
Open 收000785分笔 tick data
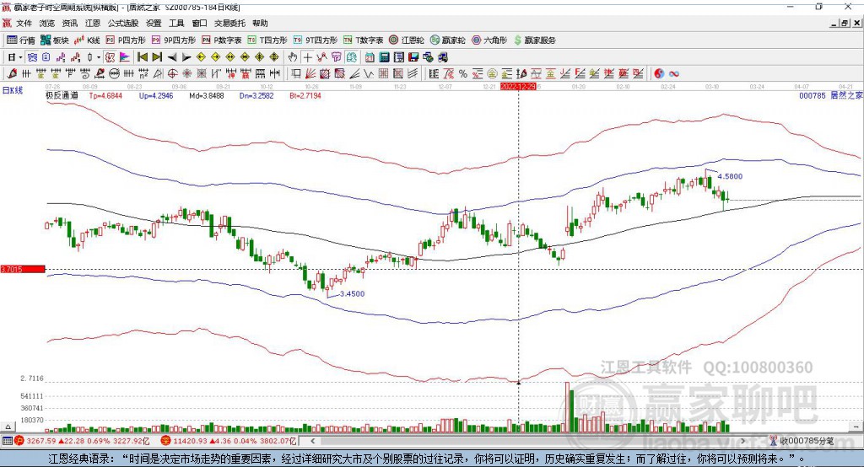(x=802, y=441)
